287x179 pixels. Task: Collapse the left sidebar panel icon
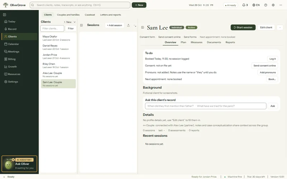point(5,15)
